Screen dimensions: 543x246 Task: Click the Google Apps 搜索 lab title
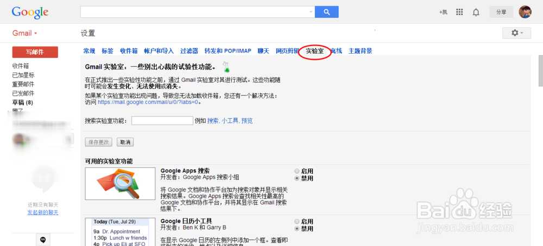185,171
